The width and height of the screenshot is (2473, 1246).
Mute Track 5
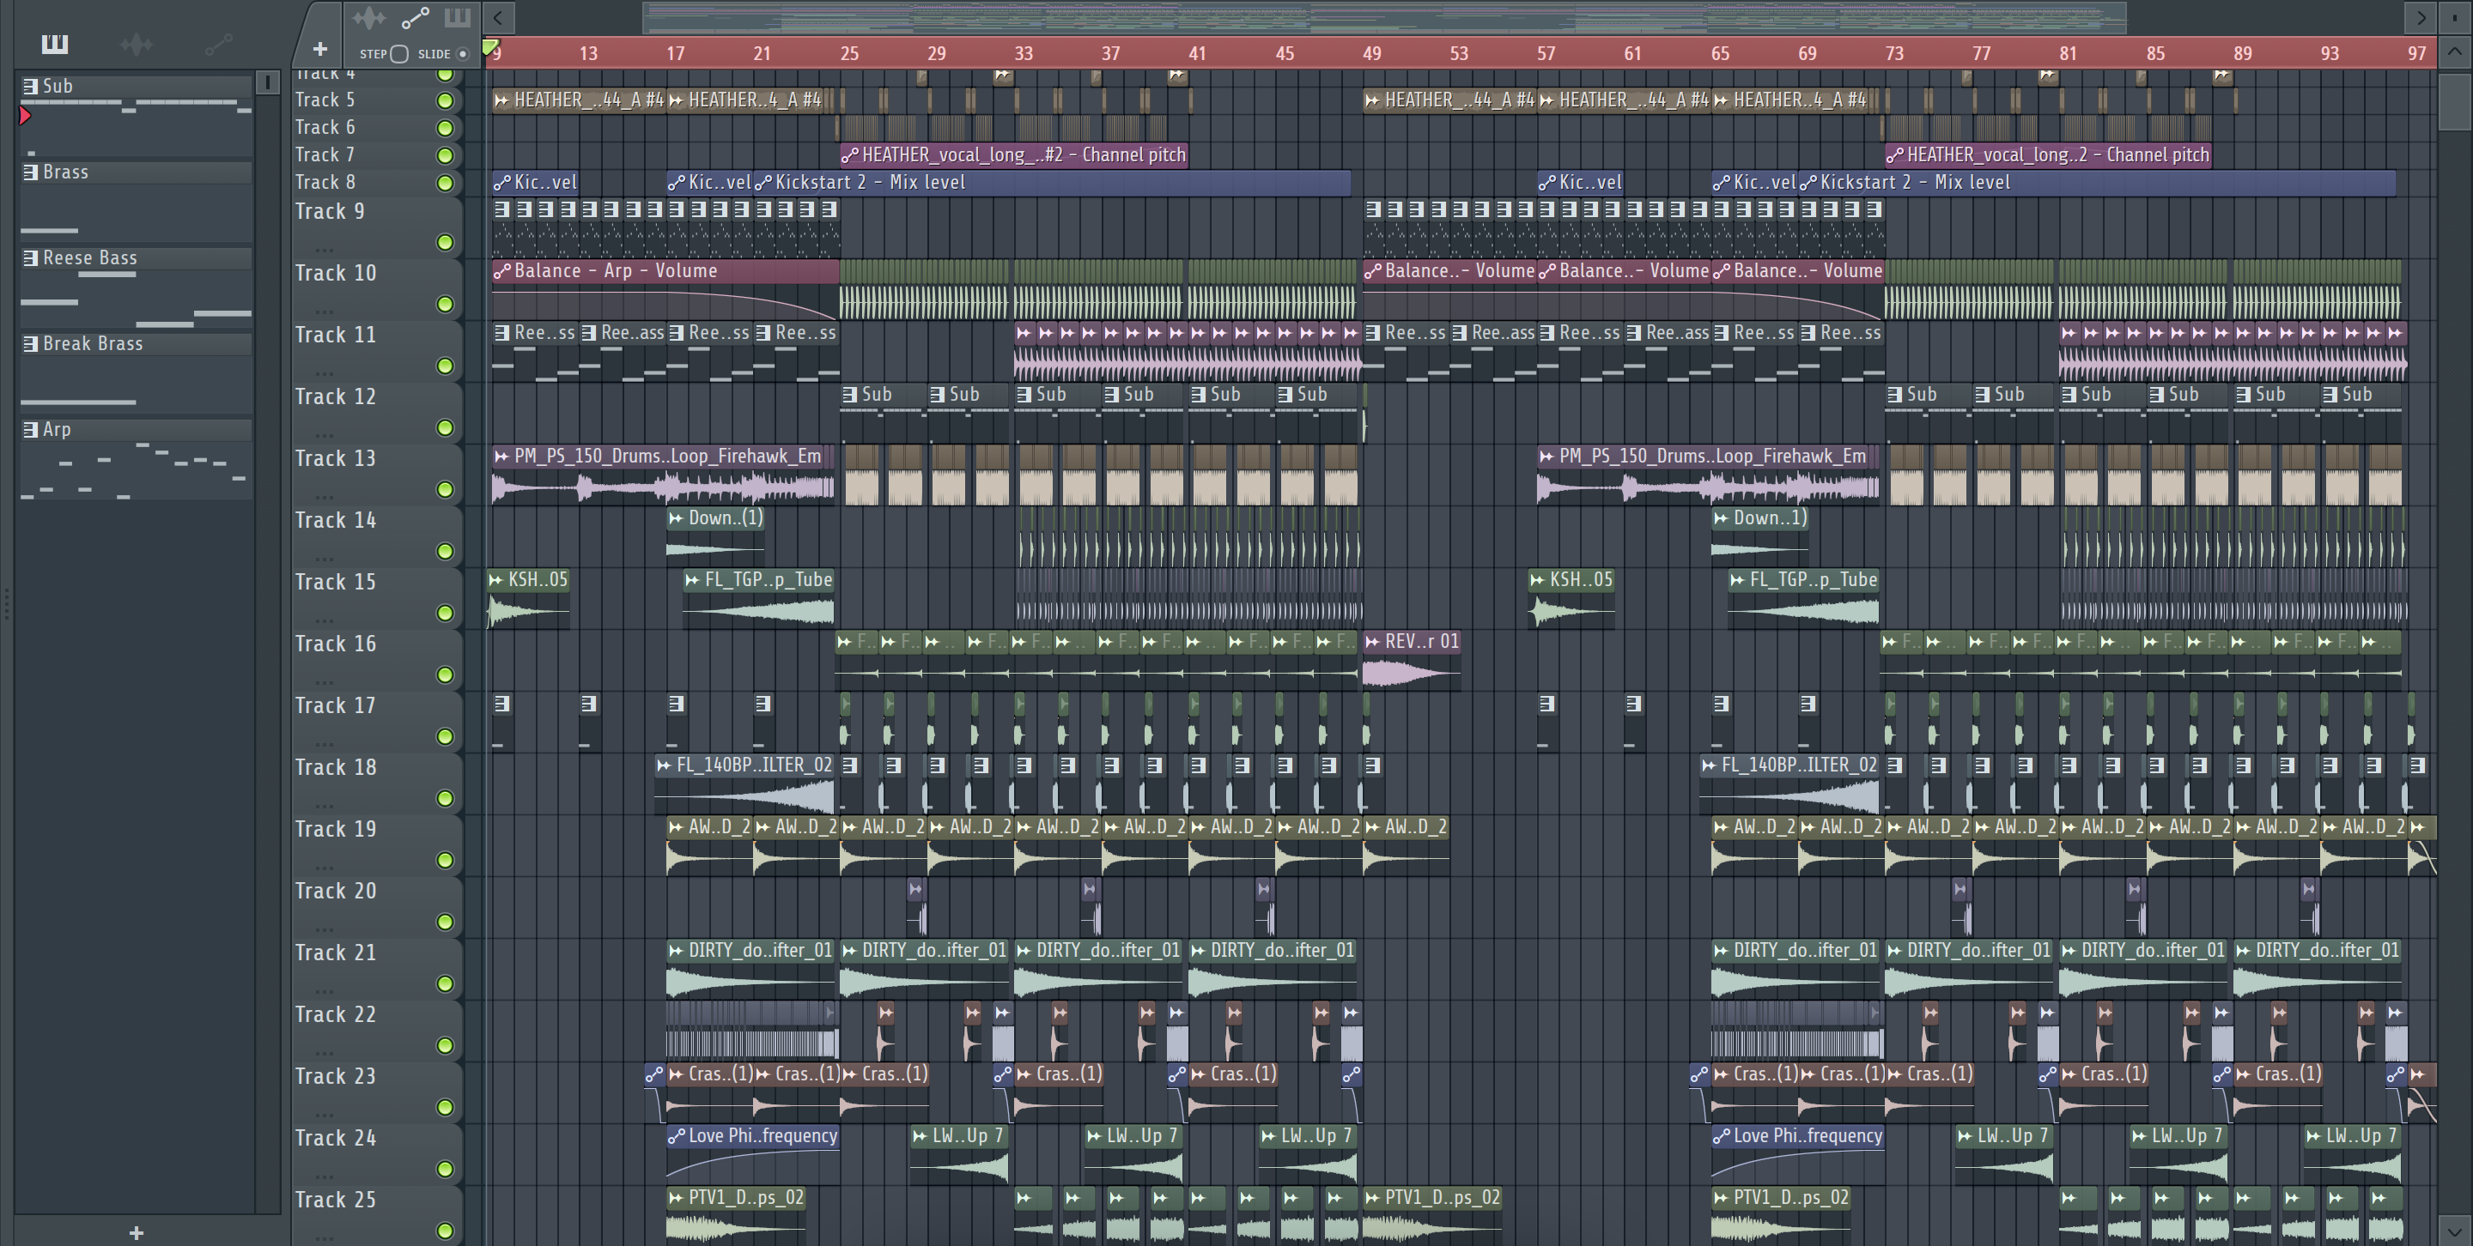445,100
